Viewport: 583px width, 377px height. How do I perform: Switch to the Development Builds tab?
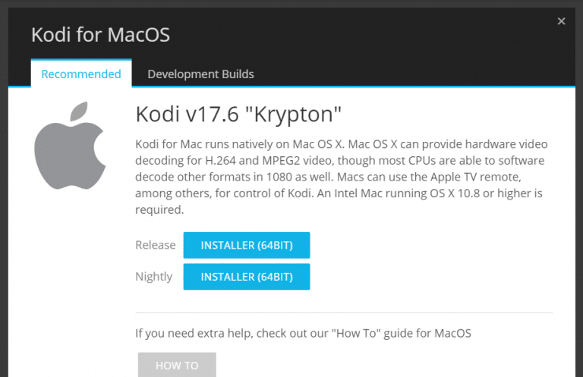pos(200,74)
